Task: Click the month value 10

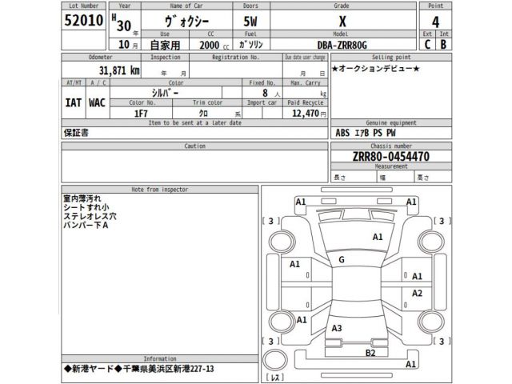Action: pos(124,45)
